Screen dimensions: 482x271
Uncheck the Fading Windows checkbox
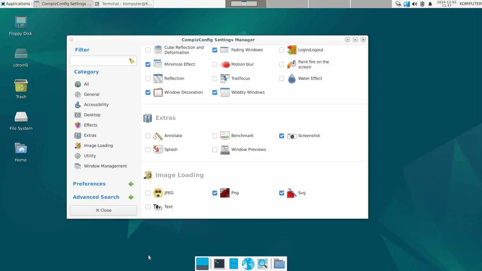215,50
